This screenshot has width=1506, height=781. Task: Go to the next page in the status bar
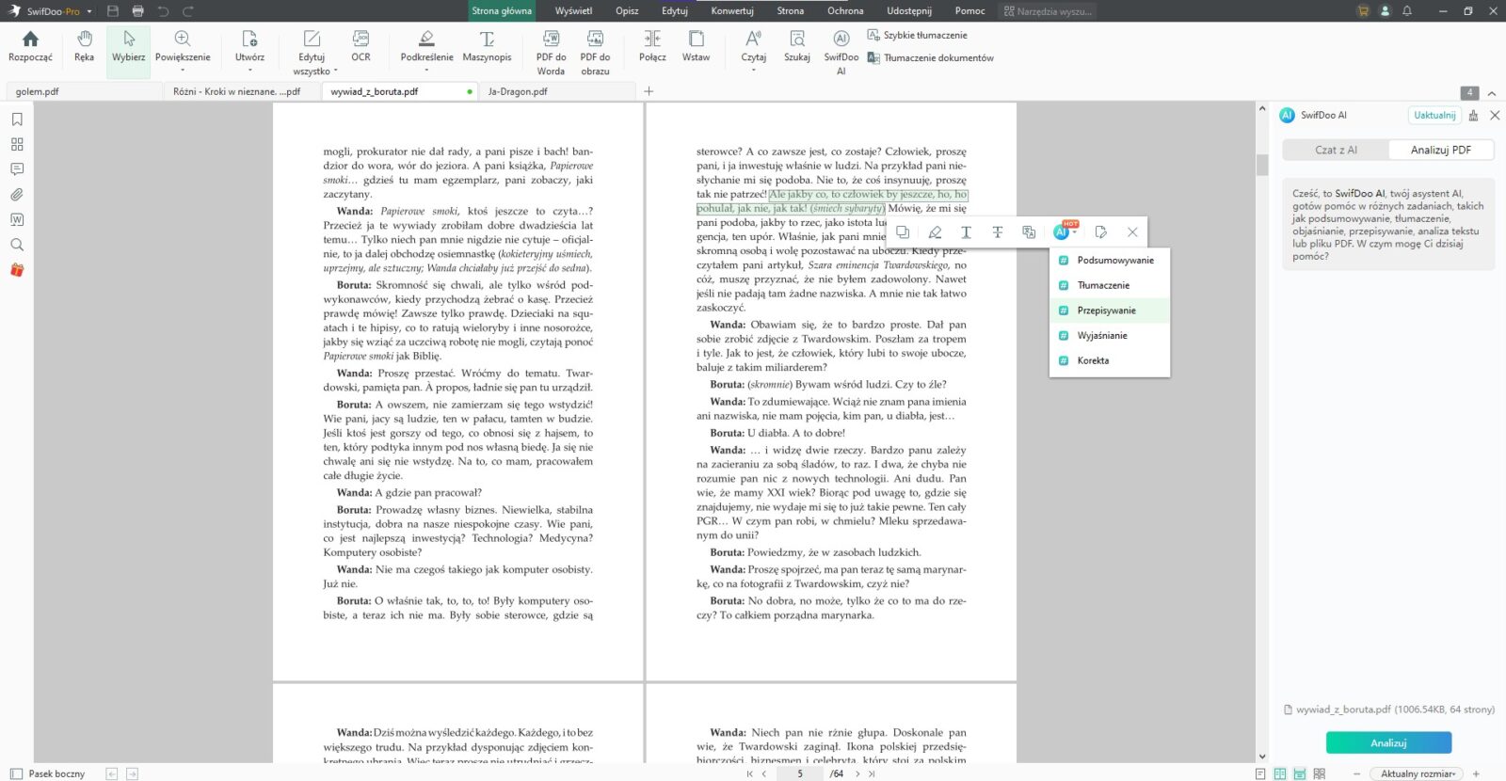coord(857,773)
